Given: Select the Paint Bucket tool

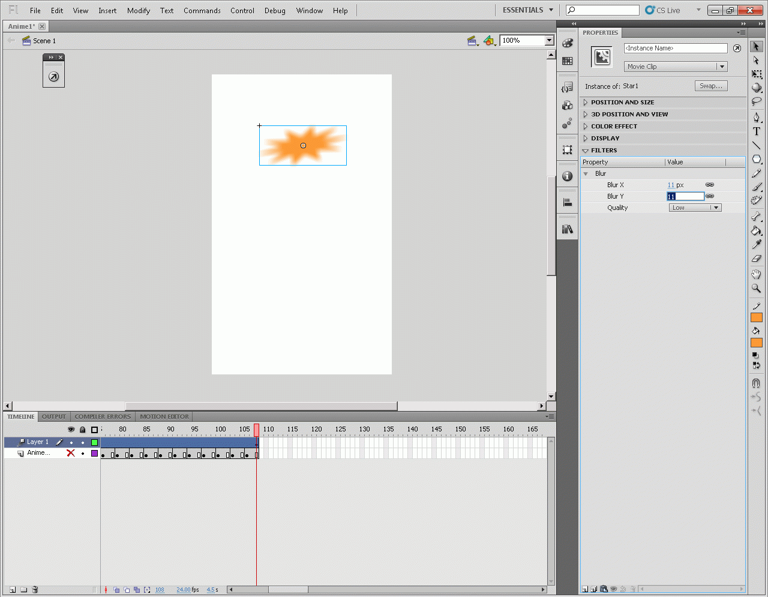Looking at the screenshot, I should click(756, 231).
